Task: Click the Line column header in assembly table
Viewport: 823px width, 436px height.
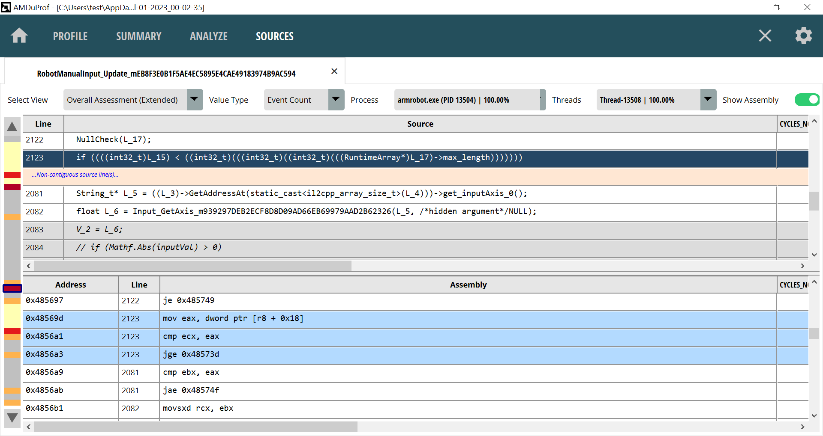Action: 139,285
